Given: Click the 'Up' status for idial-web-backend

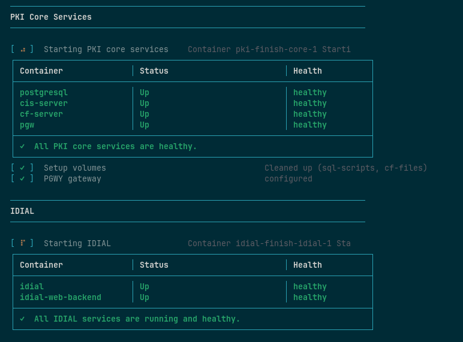Looking at the screenshot, I should 145,298.
